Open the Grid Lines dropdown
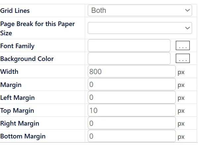Image resolution: width=198 pixels, height=145 pixels. [x=140, y=11]
